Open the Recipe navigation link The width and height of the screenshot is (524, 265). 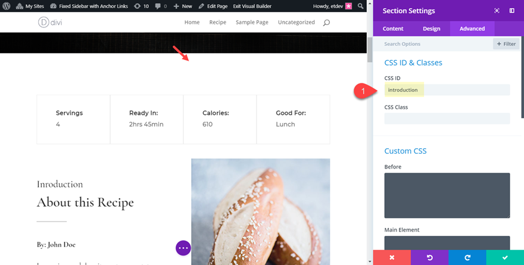tap(217, 23)
